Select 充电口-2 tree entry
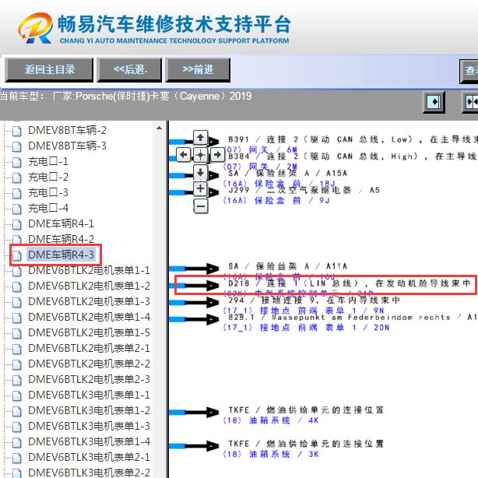This screenshot has width=478, height=478. pyautogui.click(x=48, y=177)
